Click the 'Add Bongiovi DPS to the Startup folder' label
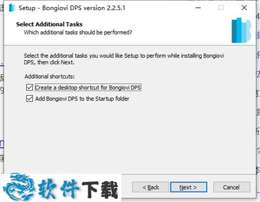Viewport: 260px width, 202px height. click(82, 98)
